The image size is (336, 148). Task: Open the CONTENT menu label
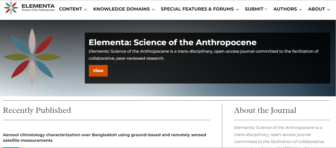pyautogui.click(x=70, y=9)
